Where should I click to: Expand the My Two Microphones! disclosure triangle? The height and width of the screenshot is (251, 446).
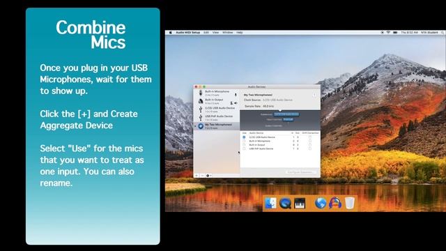(195, 125)
